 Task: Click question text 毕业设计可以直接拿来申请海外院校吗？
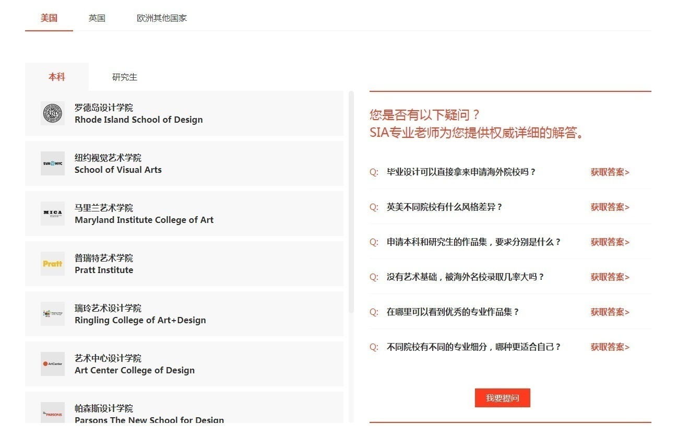pyautogui.click(x=461, y=172)
